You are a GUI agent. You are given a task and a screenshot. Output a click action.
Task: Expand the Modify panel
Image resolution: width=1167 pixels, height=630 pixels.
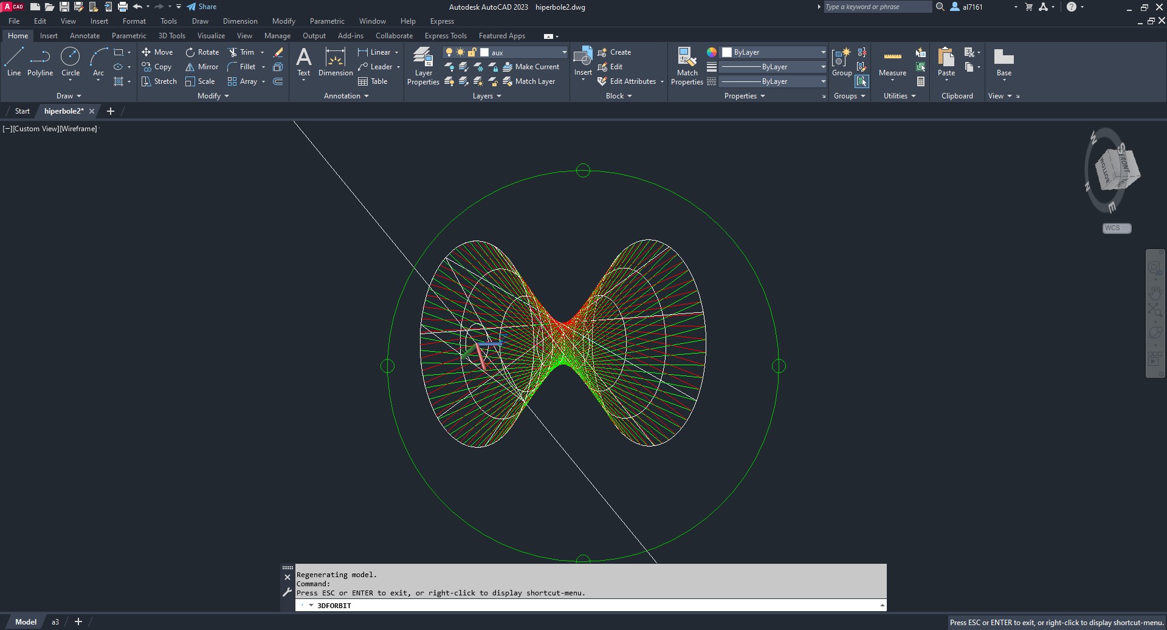pyautogui.click(x=213, y=96)
